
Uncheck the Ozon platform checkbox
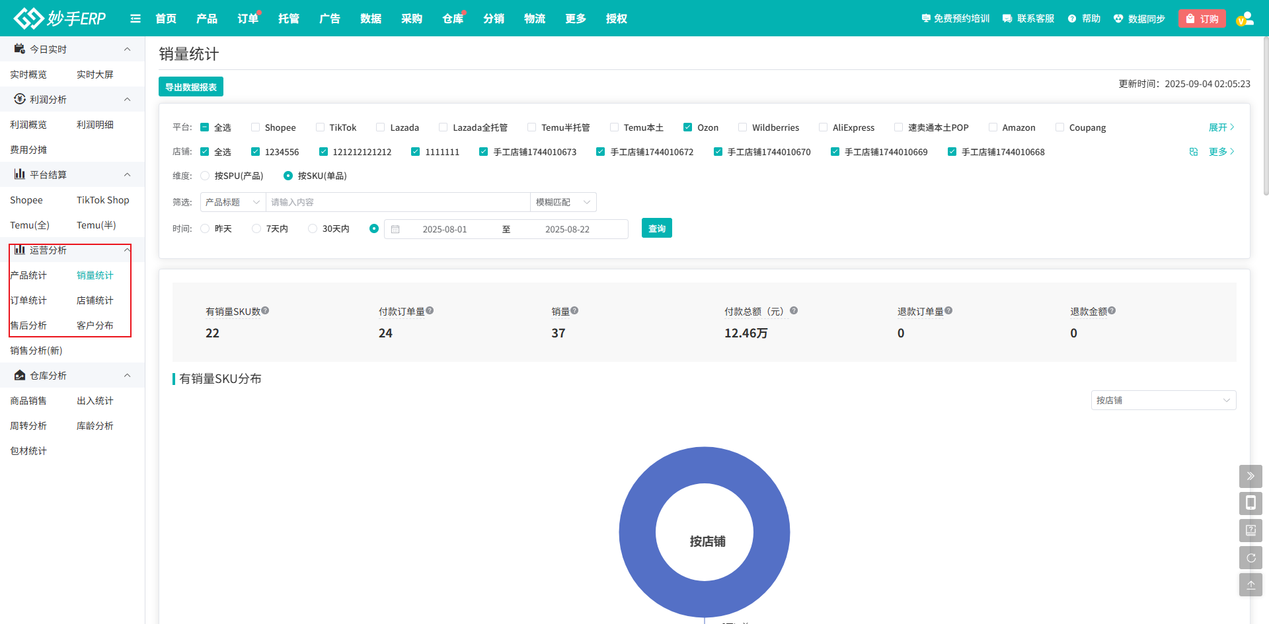[687, 127]
